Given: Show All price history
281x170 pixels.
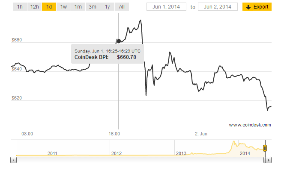Looking at the screenshot, I should click(122, 7).
